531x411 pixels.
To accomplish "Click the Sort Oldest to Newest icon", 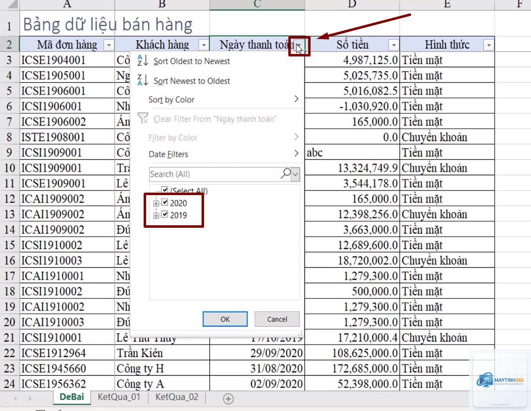I will (x=143, y=60).
